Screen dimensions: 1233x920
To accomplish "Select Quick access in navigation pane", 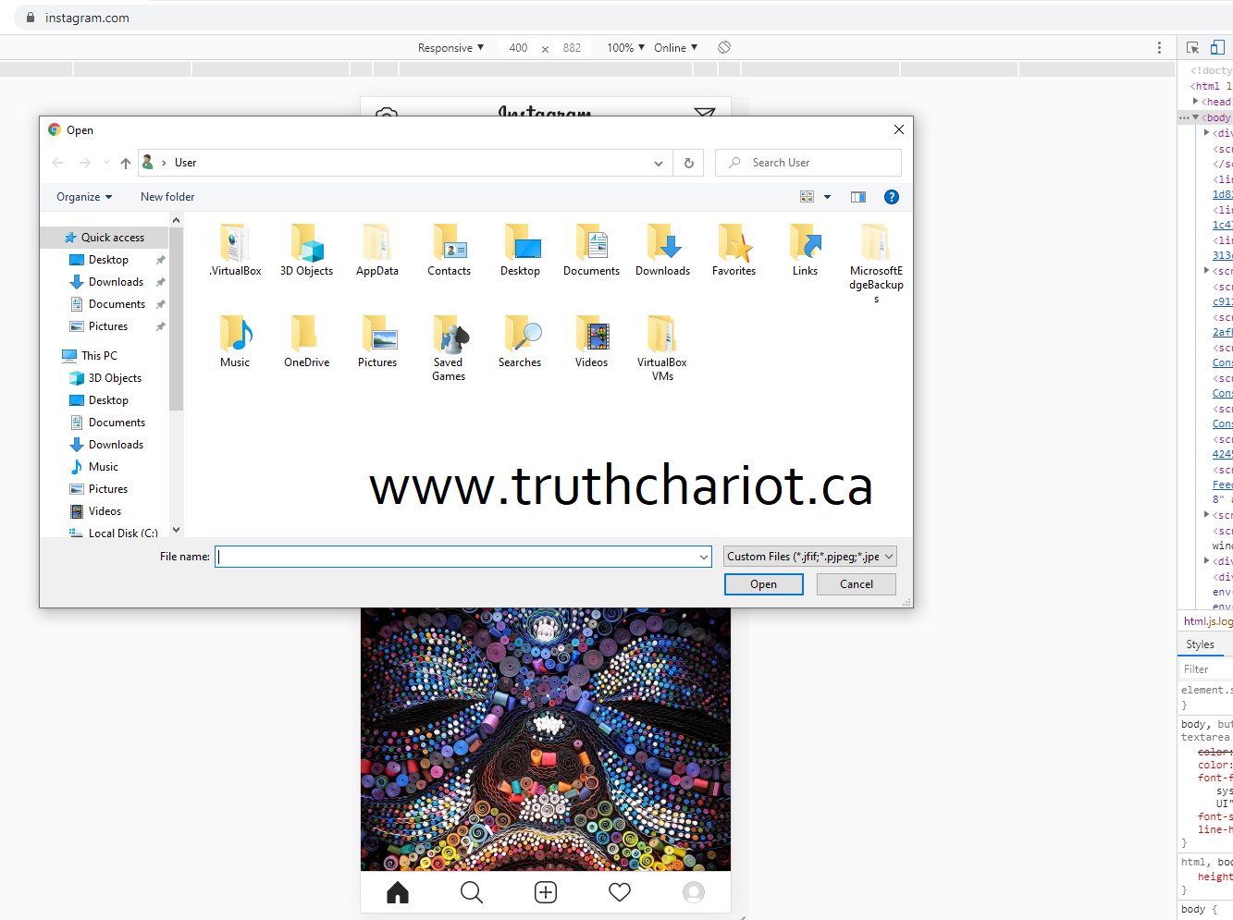I will 105,238.
